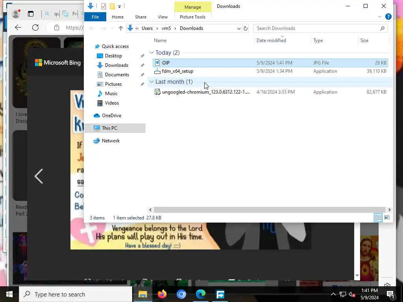Select the Picture Tools tab
The height and width of the screenshot is (302, 403).
[192, 17]
